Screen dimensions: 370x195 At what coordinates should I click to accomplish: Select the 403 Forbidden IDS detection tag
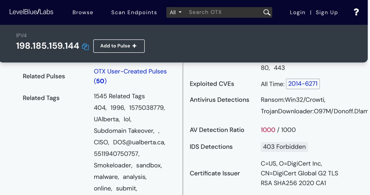[x=284, y=147]
